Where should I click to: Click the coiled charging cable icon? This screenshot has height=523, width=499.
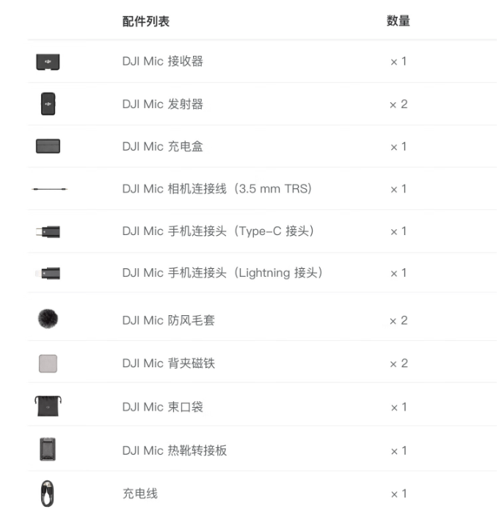click(x=47, y=494)
